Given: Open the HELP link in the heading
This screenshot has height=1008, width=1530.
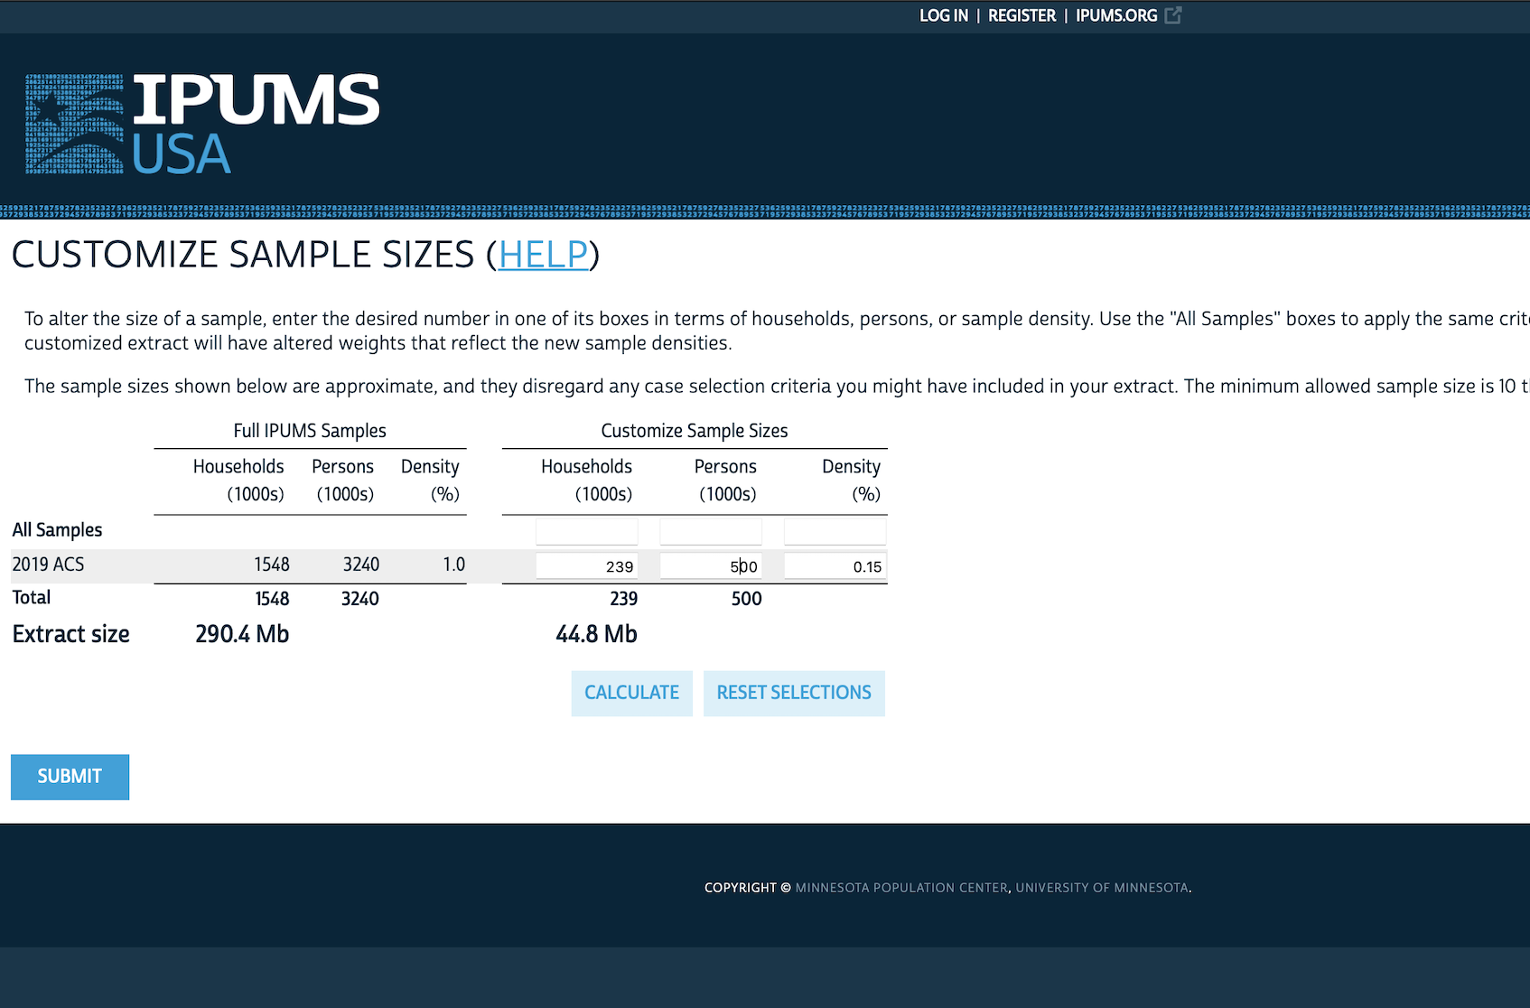Looking at the screenshot, I should pos(543,255).
